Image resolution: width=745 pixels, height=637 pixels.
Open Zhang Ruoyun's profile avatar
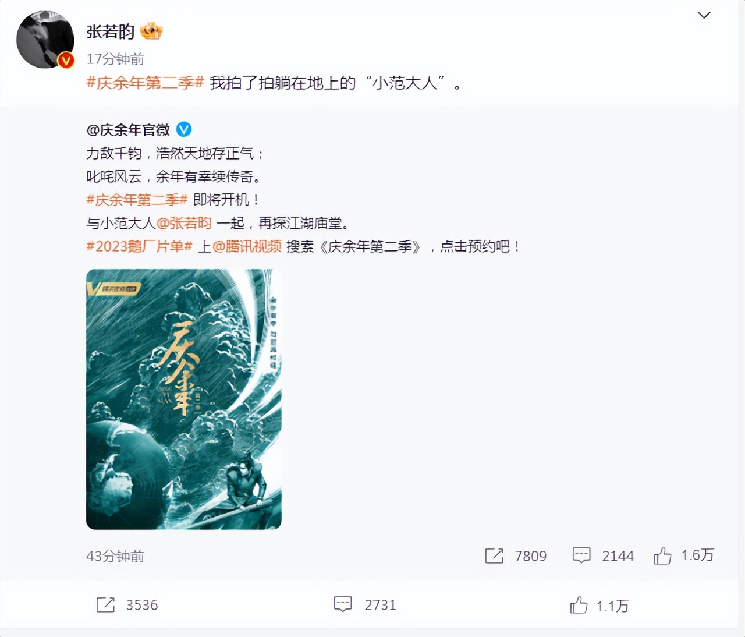pyautogui.click(x=45, y=40)
